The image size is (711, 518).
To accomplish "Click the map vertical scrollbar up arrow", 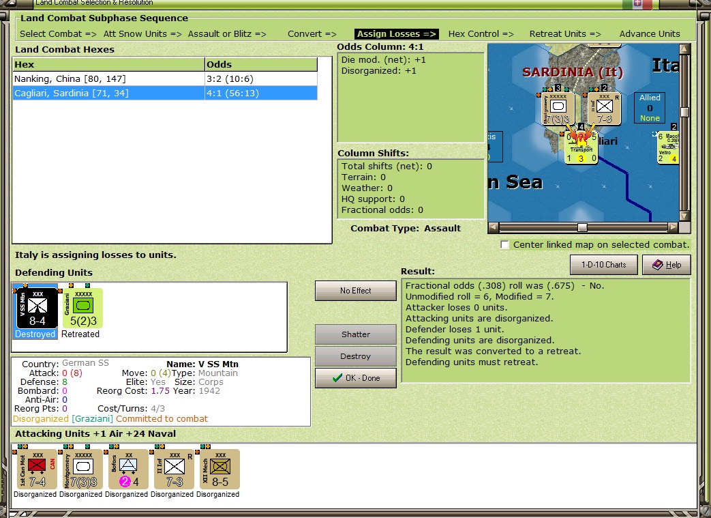I will pos(684,49).
